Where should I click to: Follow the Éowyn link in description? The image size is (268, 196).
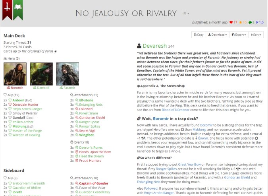tap(203, 138)
